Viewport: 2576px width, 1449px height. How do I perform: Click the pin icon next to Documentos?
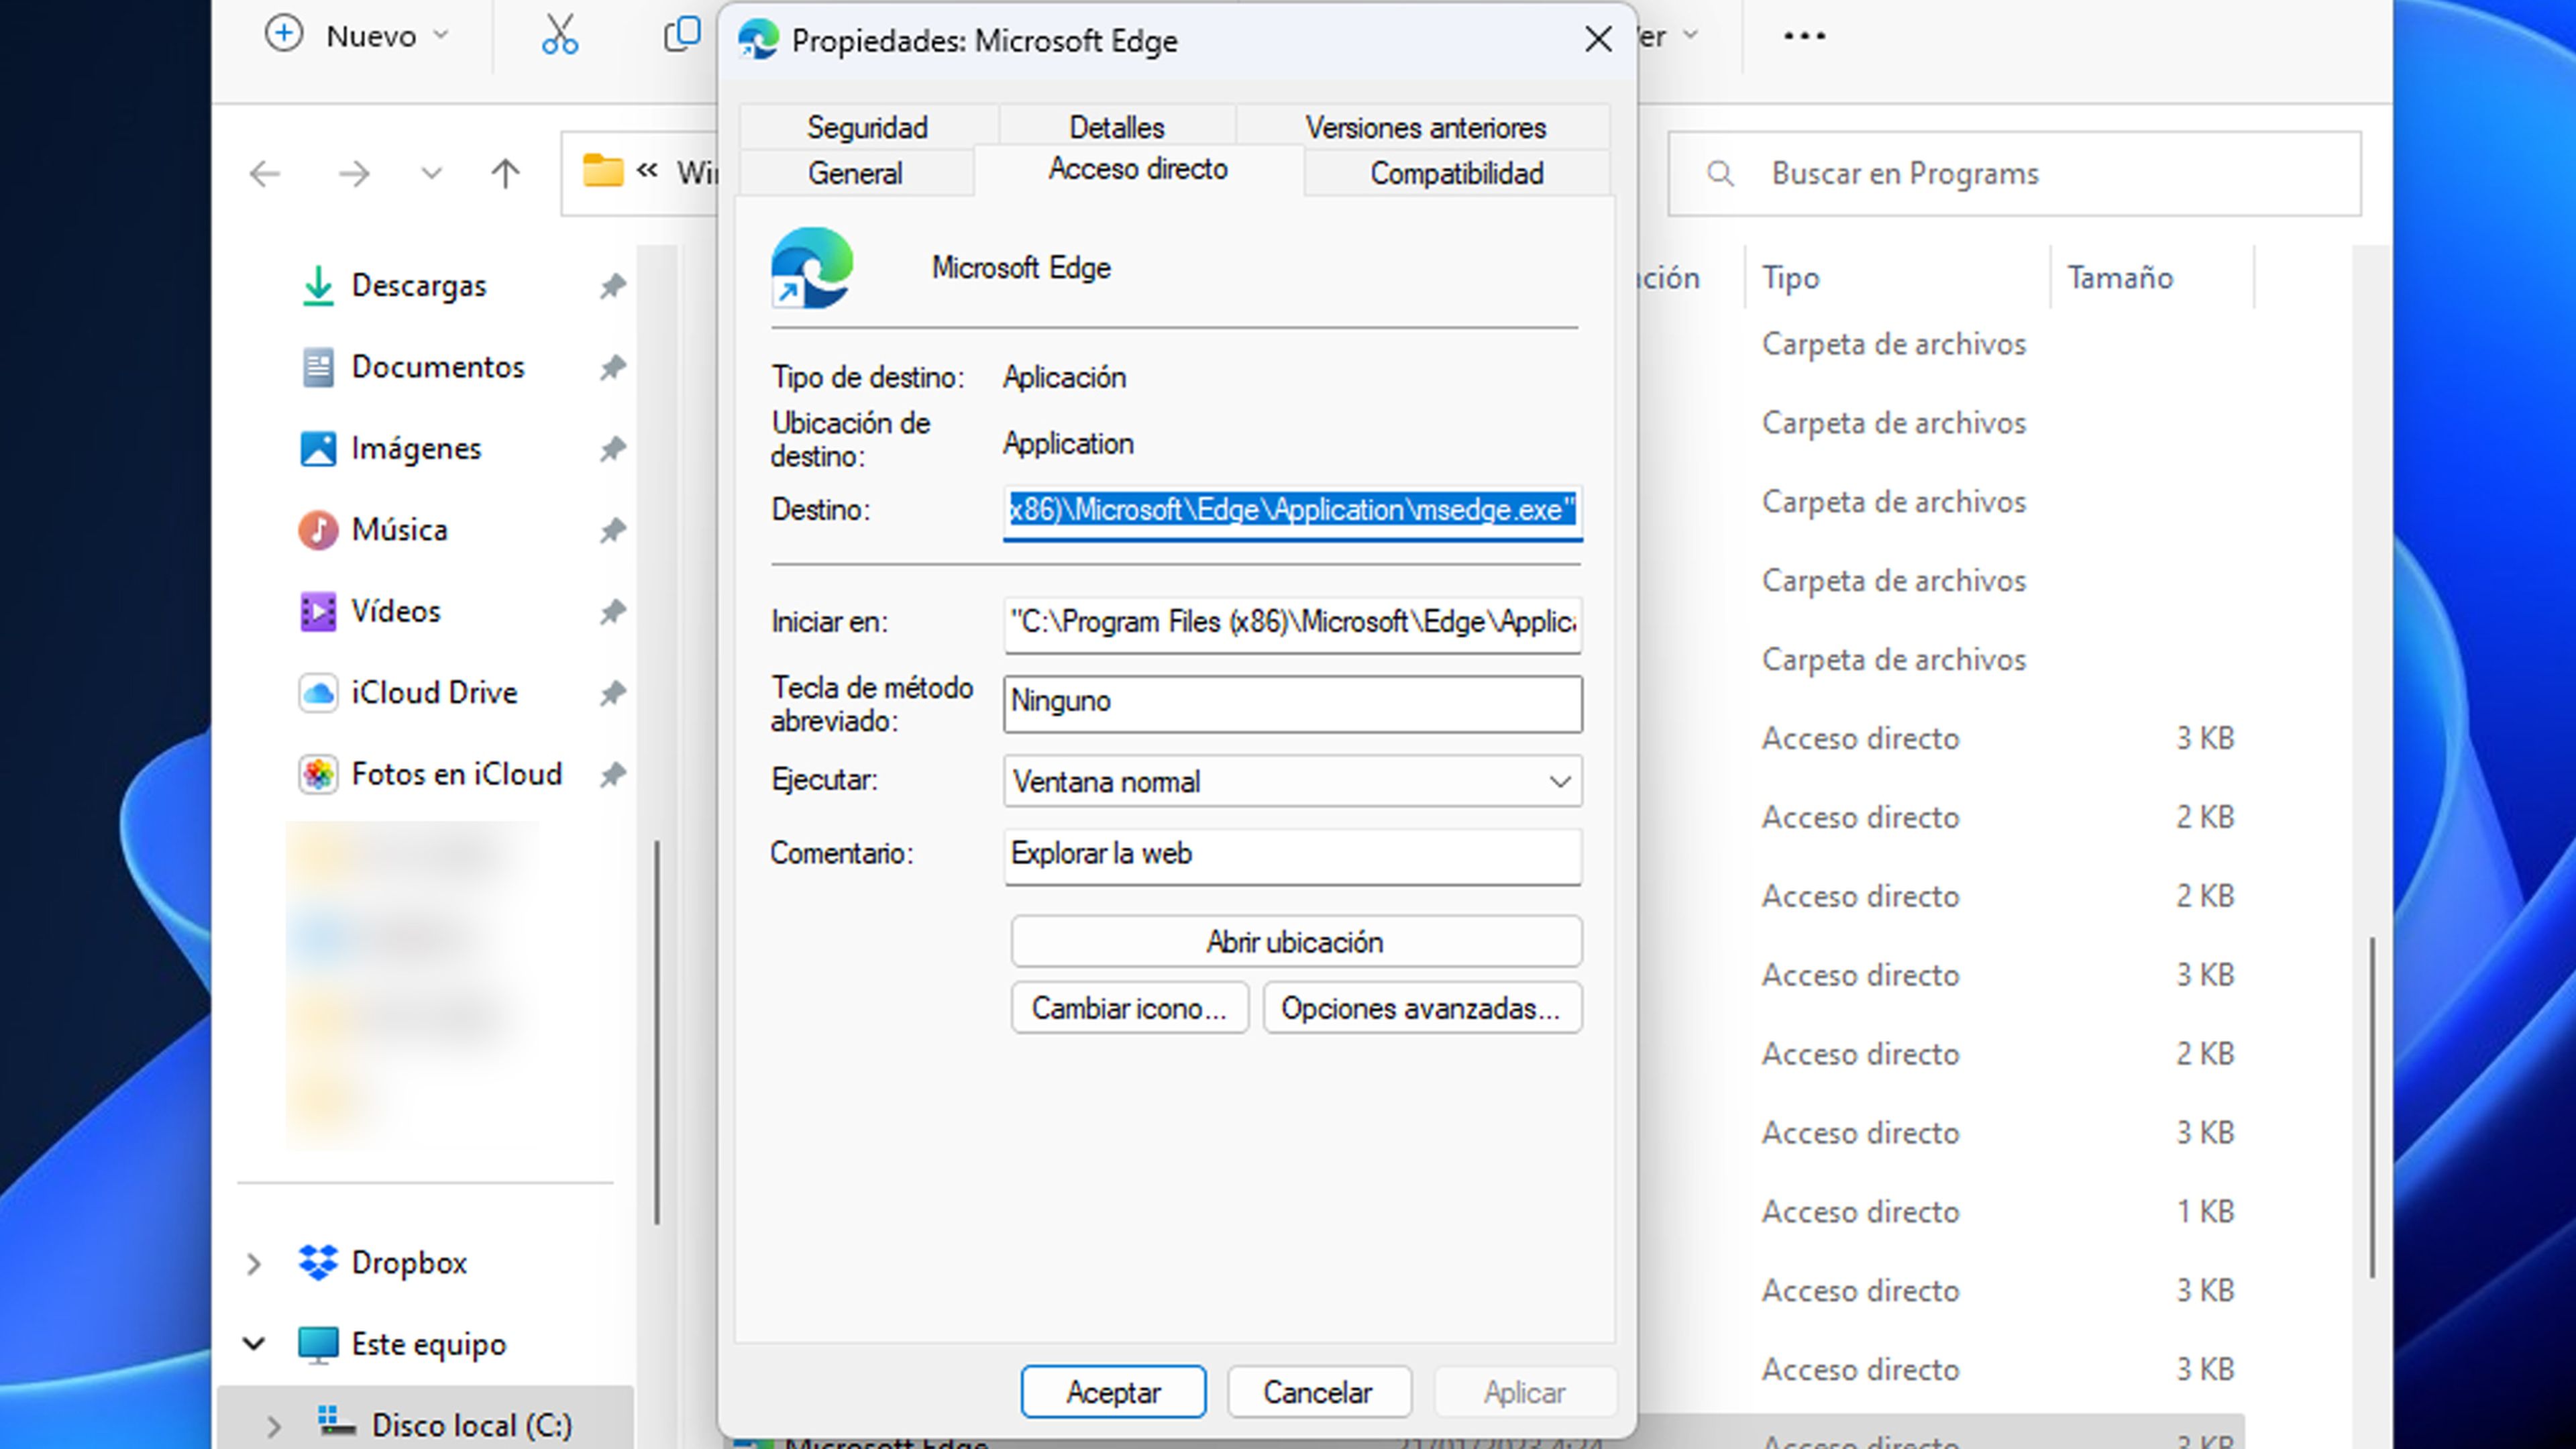[612, 367]
